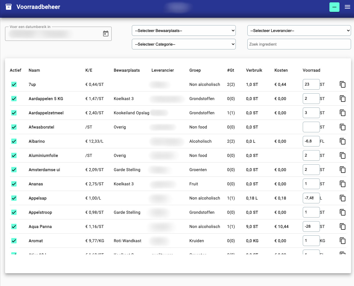Screen dimensions: 354x286
Task: Disable the Actief checkbox for Aqua Panna
Action: point(14,226)
